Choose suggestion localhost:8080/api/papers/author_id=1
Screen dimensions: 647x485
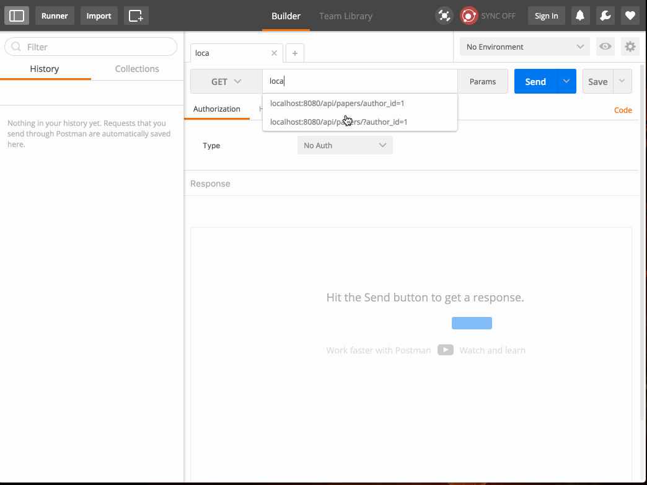click(x=360, y=104)
